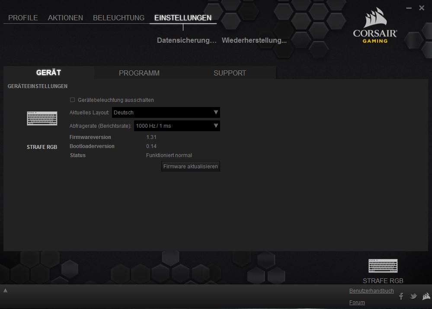Open the Twitter icon
The width and height of the screenshot is (432, 309).
click(x=413, y=296)
